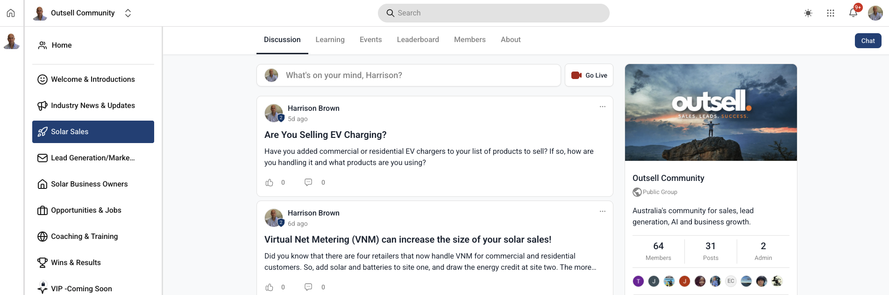Click the 2 Admin stat

pos(763,251)
